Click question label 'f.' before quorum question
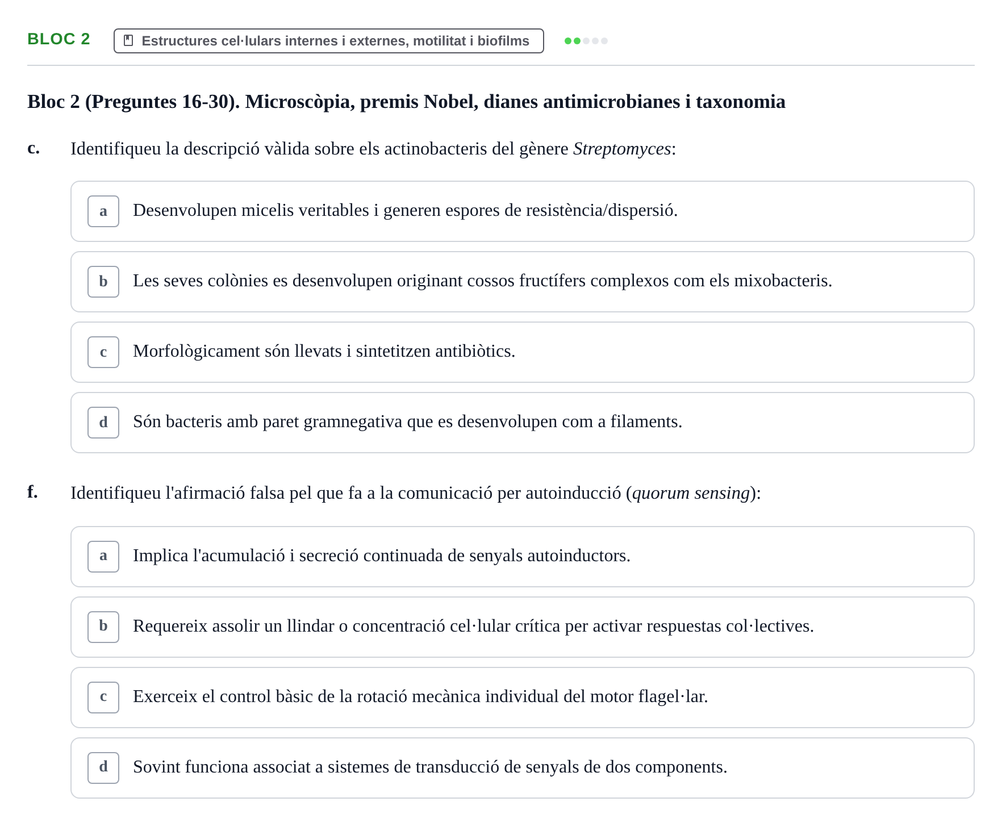 pyautogui.click(x=32, y=492)
